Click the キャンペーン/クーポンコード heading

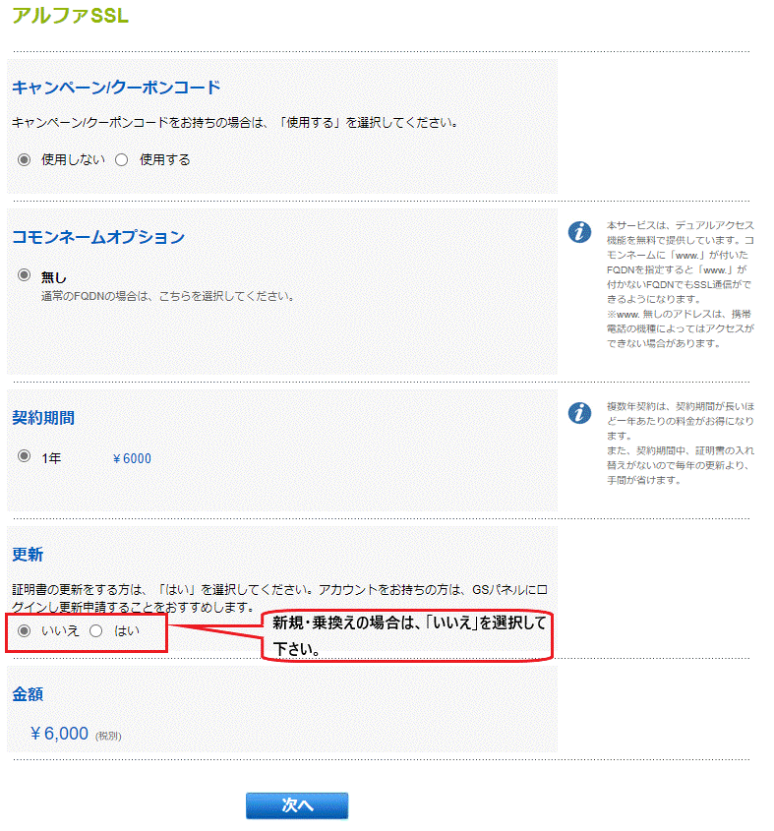point(116,87)
